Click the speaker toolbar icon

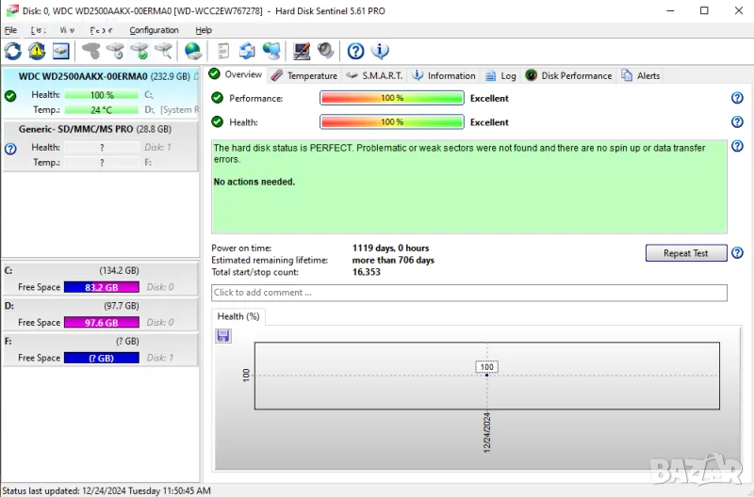click(326, 51)
